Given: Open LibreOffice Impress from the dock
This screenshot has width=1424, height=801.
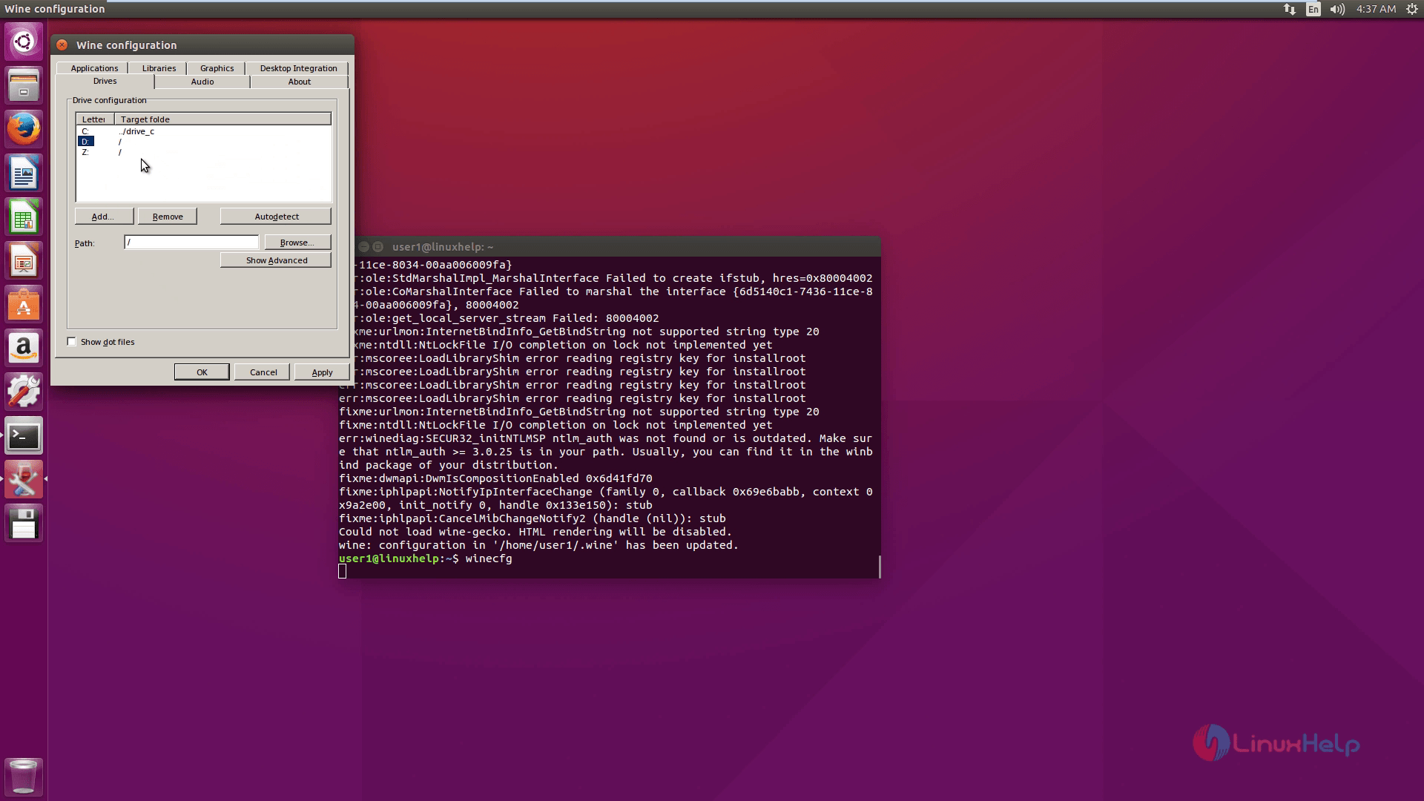Looking at the screenshot, I should pyautogui.click(x=24, y=261).
